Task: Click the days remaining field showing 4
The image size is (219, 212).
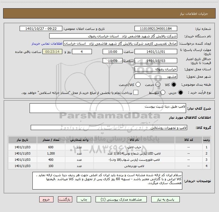Action: (82, 52)
